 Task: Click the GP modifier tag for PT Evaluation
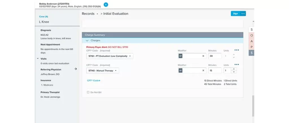coord(180,56)
